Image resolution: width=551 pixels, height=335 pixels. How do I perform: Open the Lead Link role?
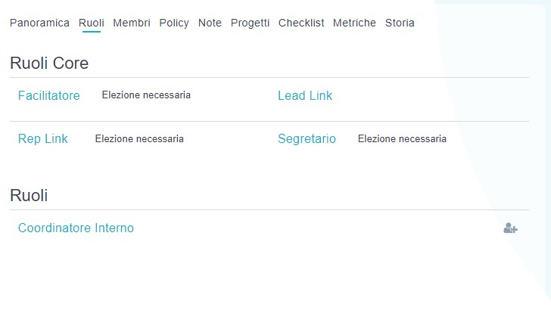pos(305,96)
